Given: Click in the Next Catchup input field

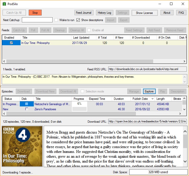Looking at the screenshot, I should point(37,20).
